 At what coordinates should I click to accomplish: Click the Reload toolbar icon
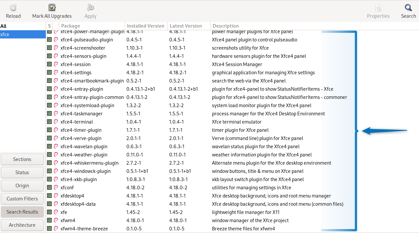[13, 7]
